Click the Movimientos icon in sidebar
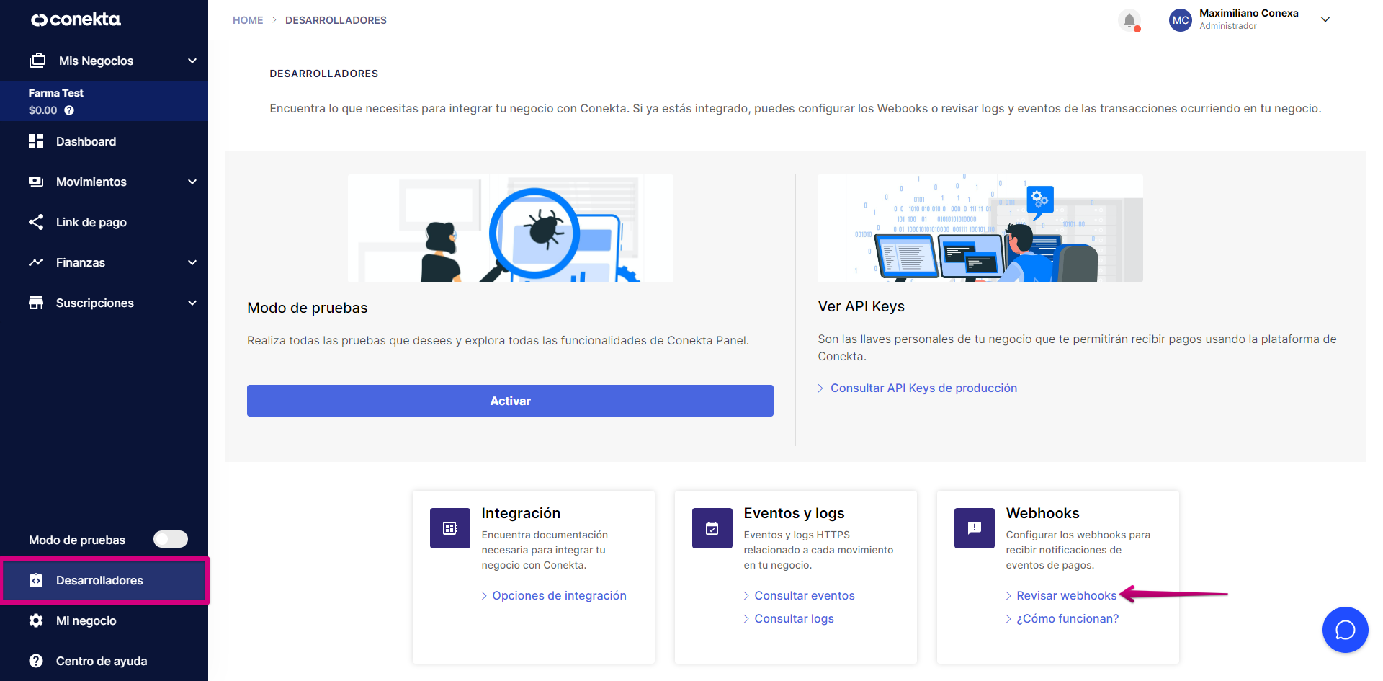This screenshot has width=1383, height=681. pyautogui.click(x=36, y=182)
